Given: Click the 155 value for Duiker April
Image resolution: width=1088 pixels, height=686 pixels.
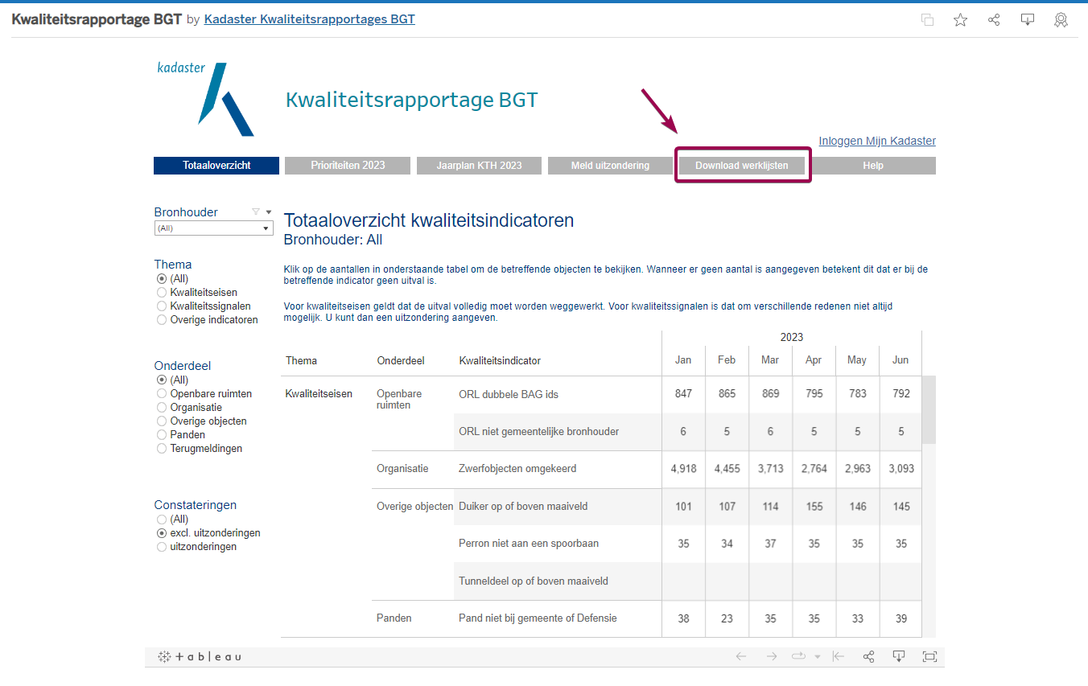Looking at the screenshot, I should click(814, 507).
